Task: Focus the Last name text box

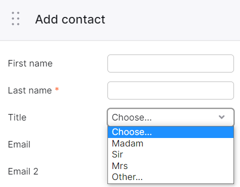Action: point(171,90)
